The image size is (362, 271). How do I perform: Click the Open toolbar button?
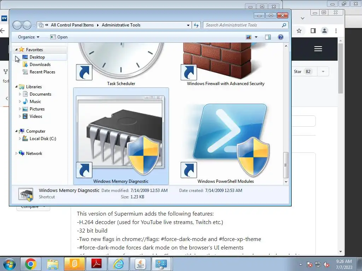pyautogui.click(x=59, y=37)
